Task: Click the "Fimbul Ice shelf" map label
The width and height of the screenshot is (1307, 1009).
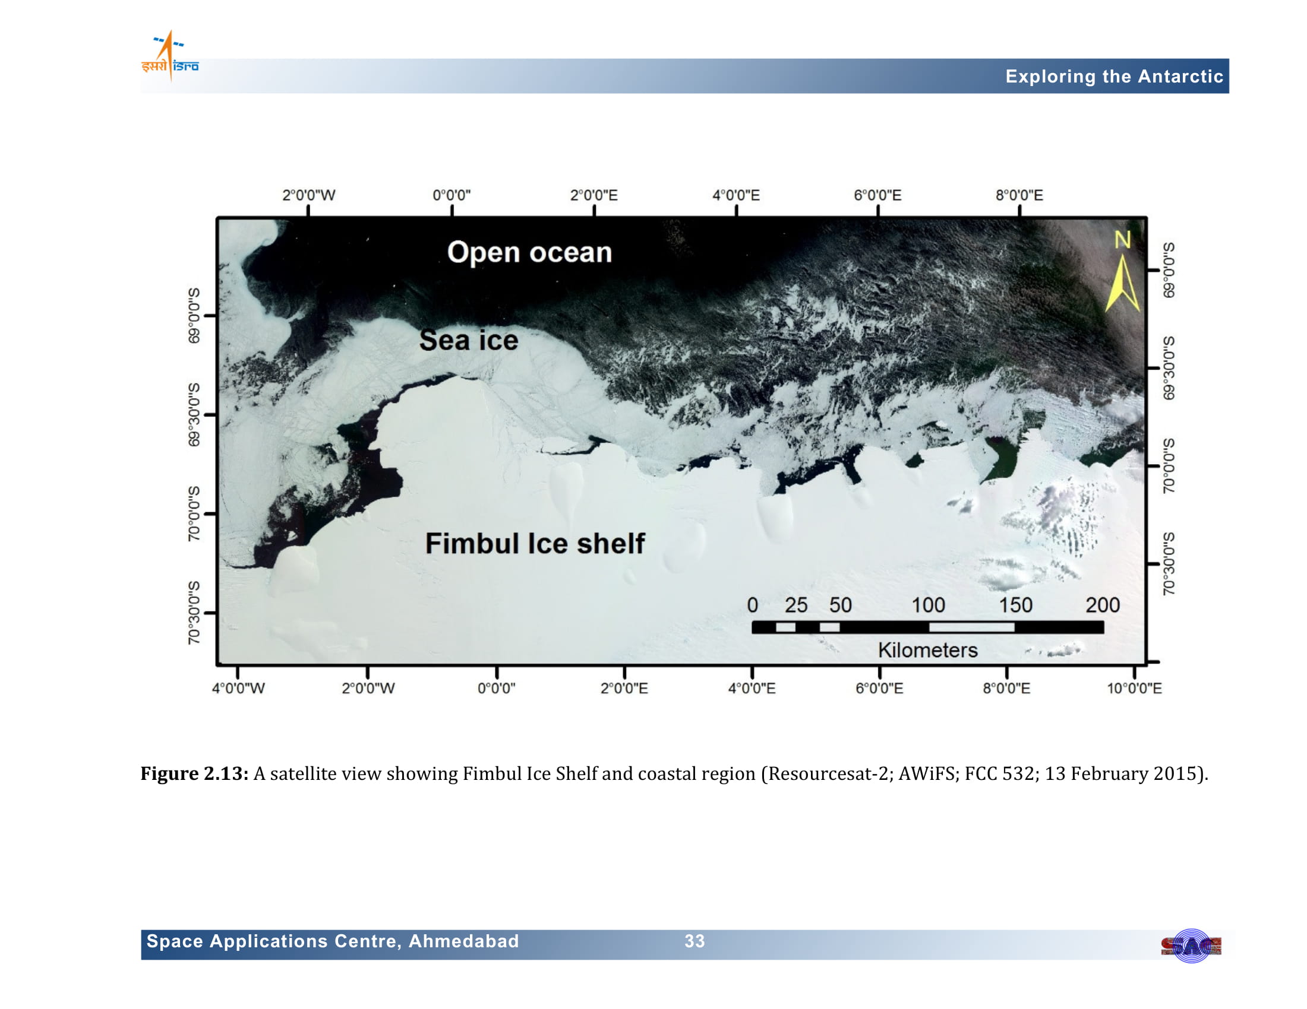Action: (535, 543)
